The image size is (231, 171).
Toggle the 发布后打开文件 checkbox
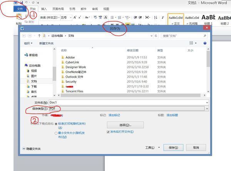(x=108, y=132)
